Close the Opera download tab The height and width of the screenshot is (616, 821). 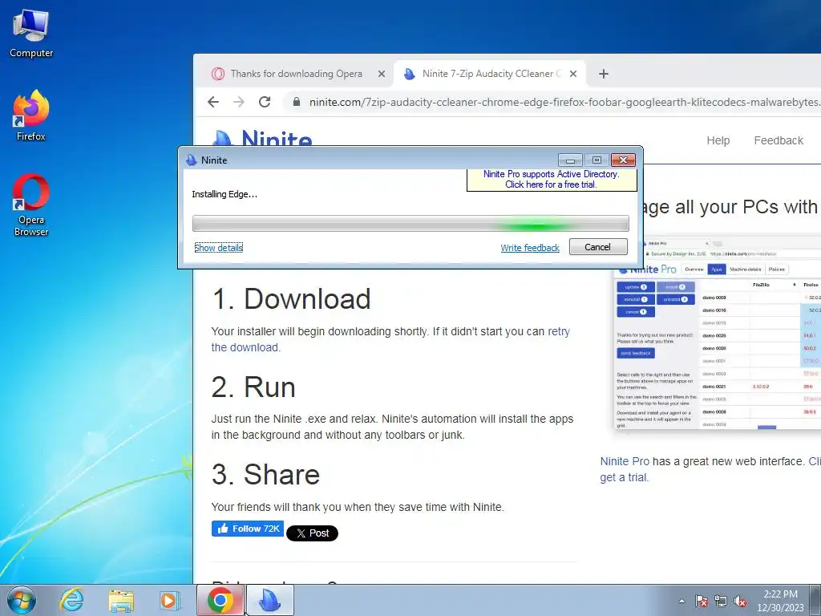382,74
